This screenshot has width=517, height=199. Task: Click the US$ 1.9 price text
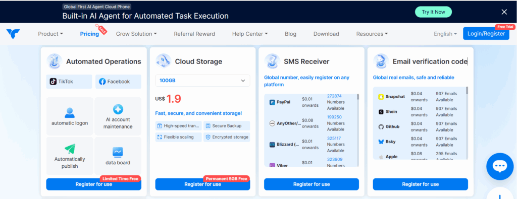(168, 99)
